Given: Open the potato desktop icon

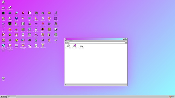Looking at the screenshot, I should click(x=49, y=13).
